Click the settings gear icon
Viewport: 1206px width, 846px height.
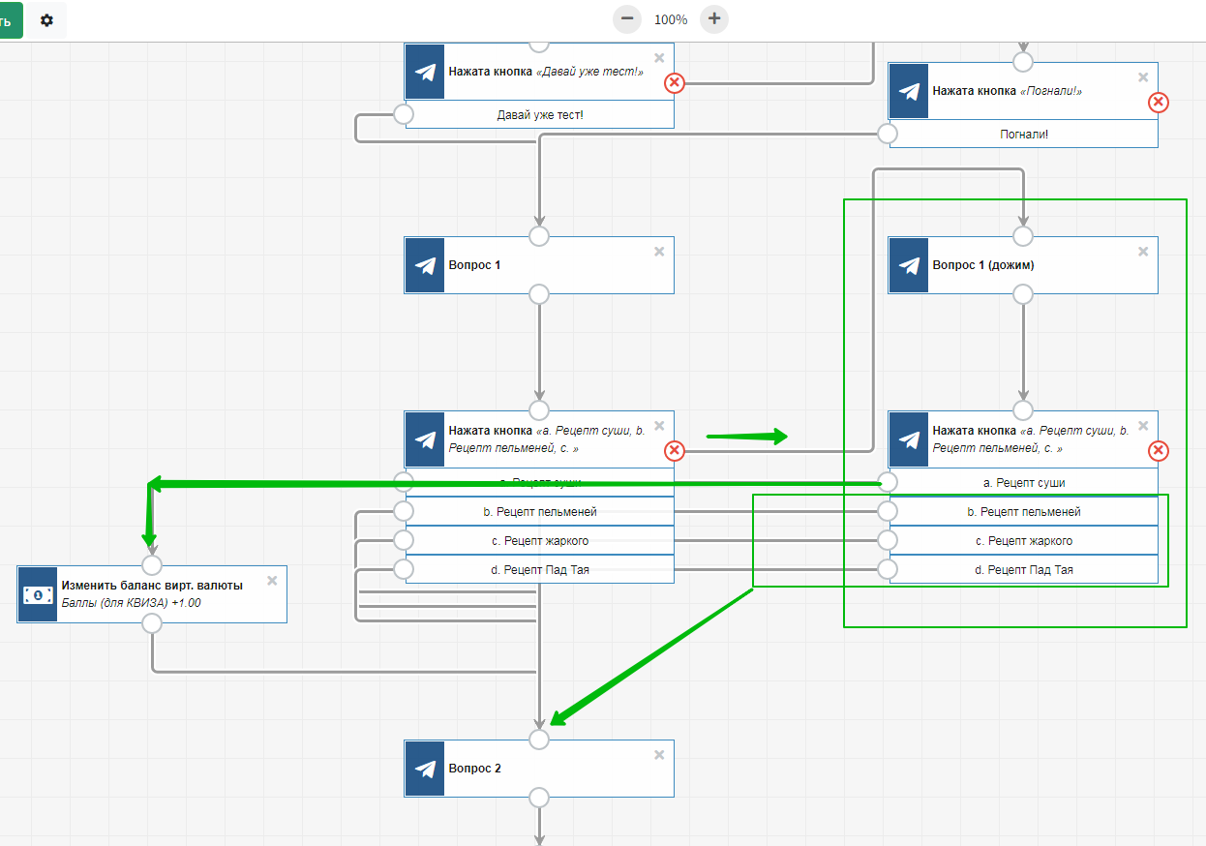pyautogui.click(x=46, y=19)
